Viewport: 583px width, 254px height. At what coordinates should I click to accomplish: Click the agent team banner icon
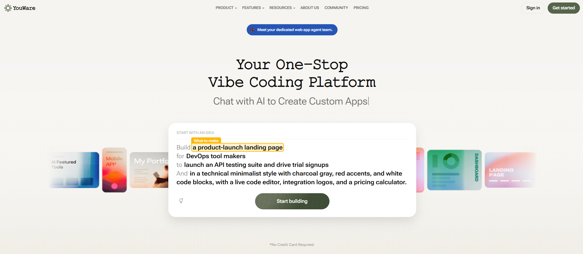point(252,30)
